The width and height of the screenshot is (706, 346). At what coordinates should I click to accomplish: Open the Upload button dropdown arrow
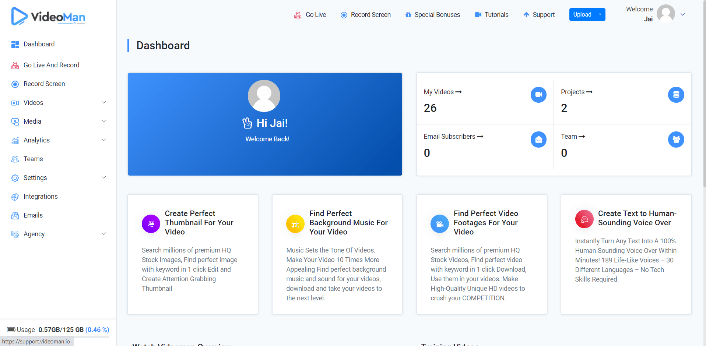600,15
